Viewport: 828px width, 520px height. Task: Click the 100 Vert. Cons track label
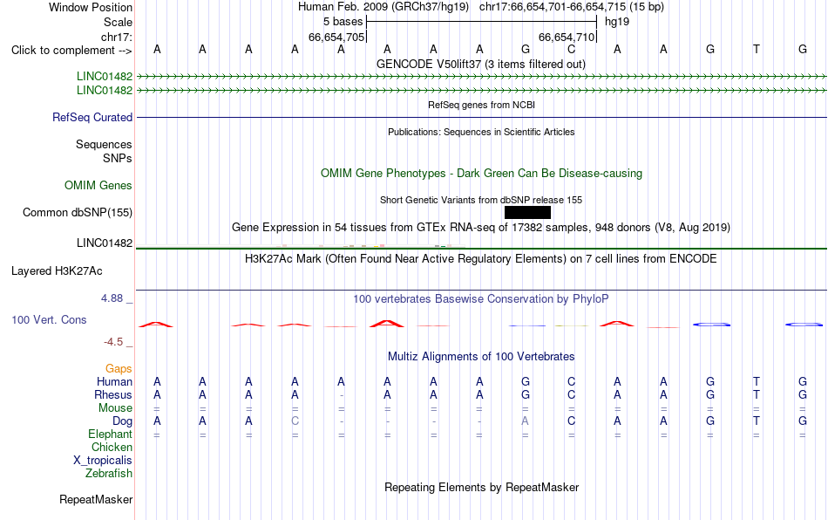49,319
